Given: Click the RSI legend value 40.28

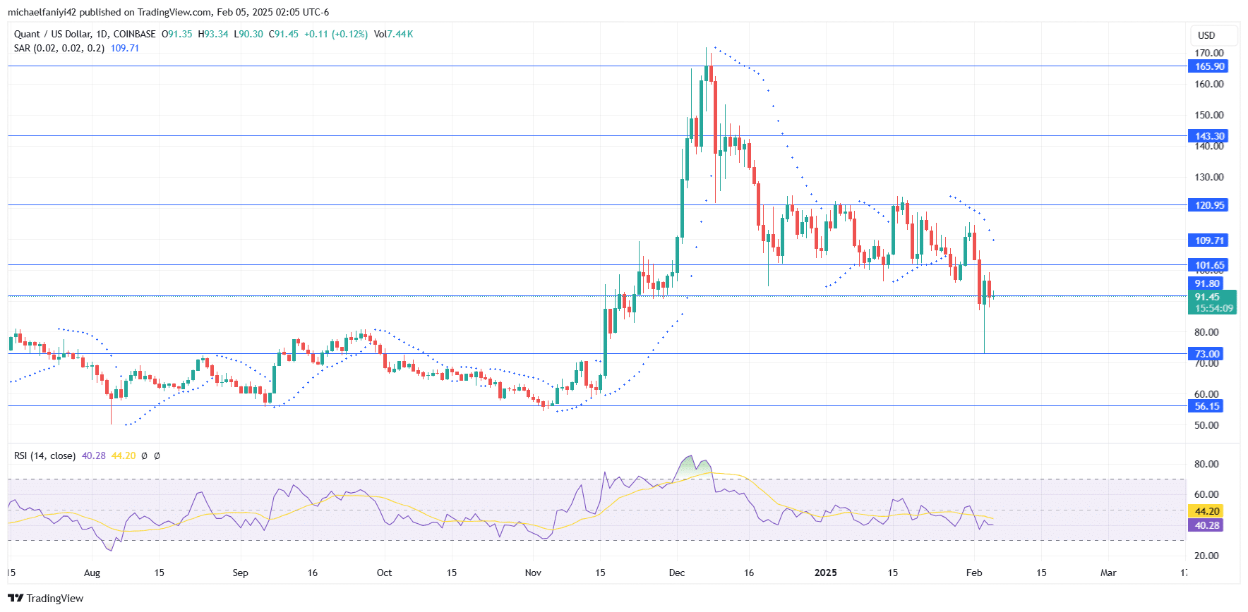Looking at the screenshot, I should click(94, 455).
